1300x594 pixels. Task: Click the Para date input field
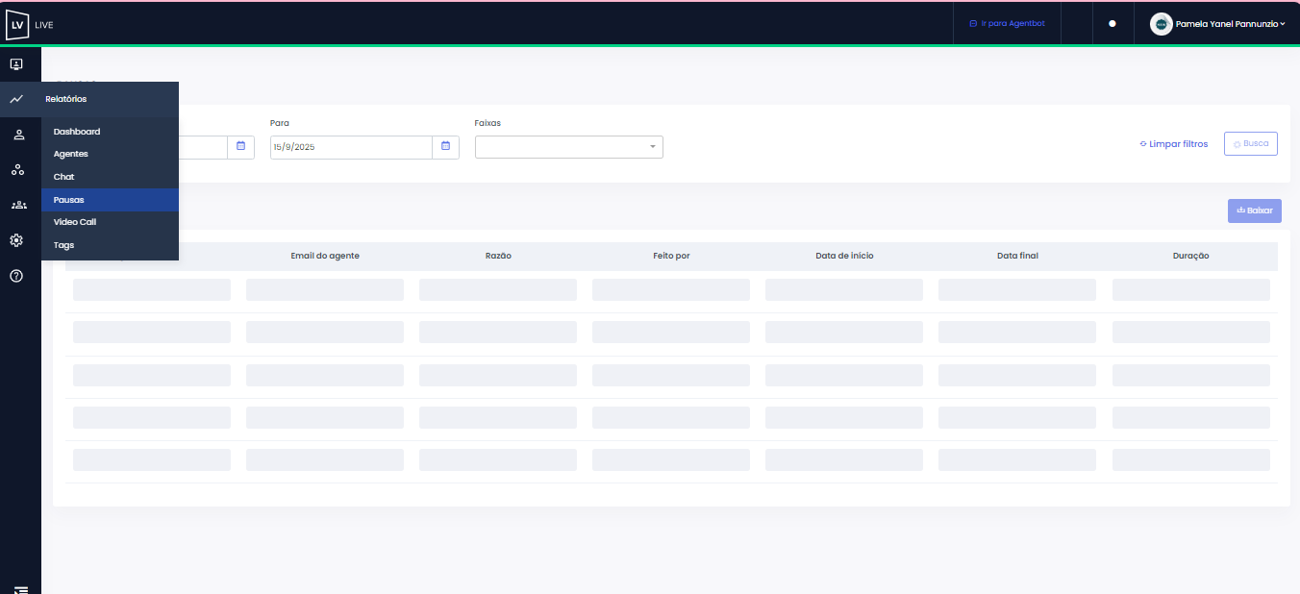tap(351, 147)
